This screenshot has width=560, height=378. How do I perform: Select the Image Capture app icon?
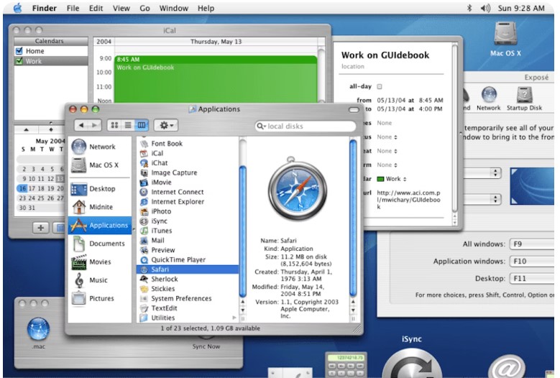click(144, 172)
